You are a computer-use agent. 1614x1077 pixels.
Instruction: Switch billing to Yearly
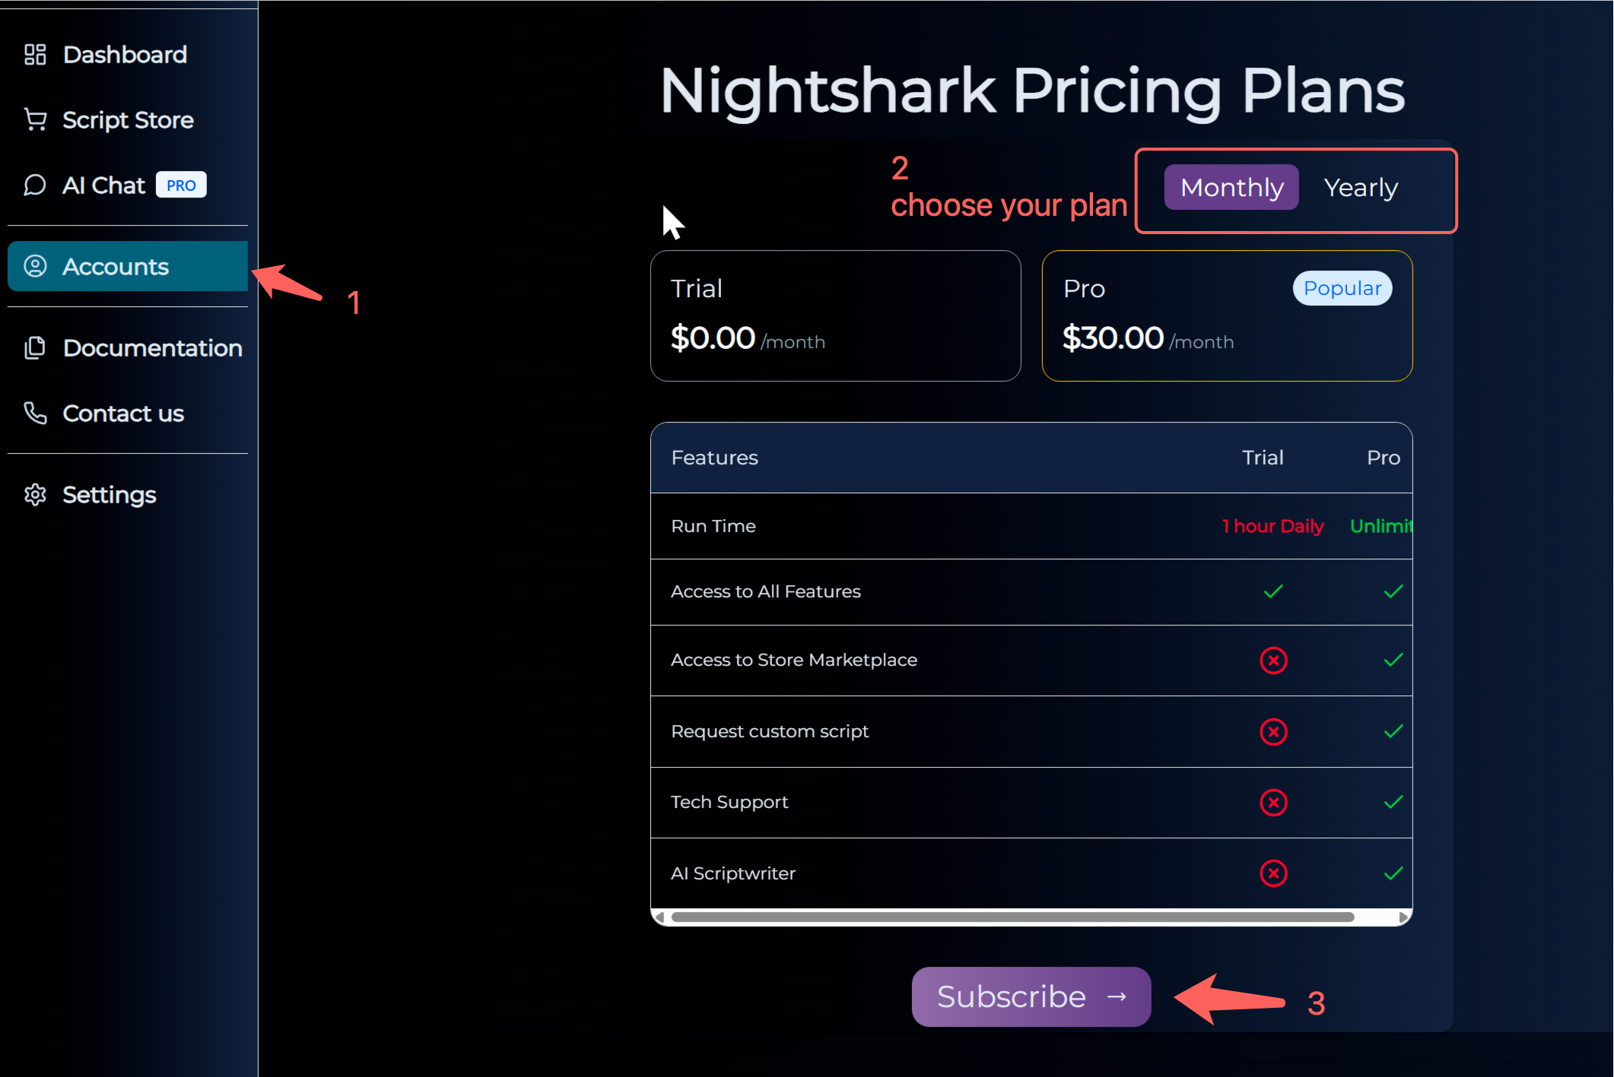tap(1361, 188)
